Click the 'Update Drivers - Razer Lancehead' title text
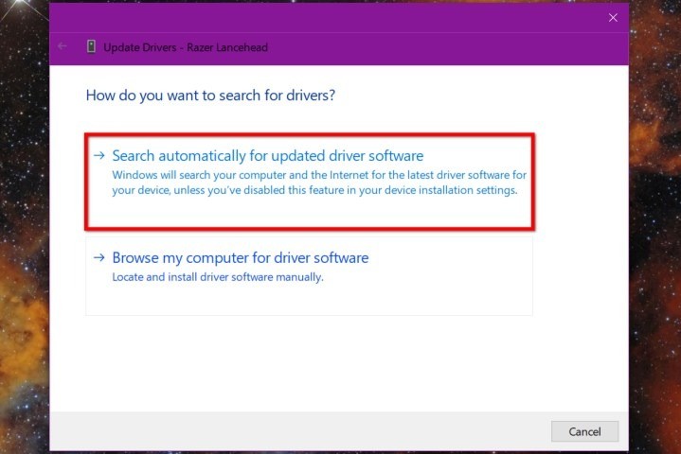Viewport: 681px width, 454px height. (x=186, y=47)
